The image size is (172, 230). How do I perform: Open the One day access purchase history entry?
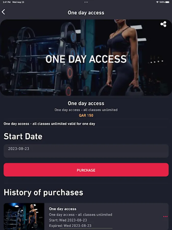(x=86, y=216)
